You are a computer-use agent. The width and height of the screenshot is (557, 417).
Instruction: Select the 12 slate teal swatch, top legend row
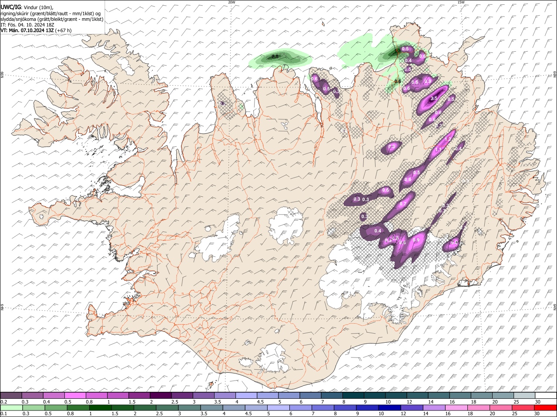(417, 395)
